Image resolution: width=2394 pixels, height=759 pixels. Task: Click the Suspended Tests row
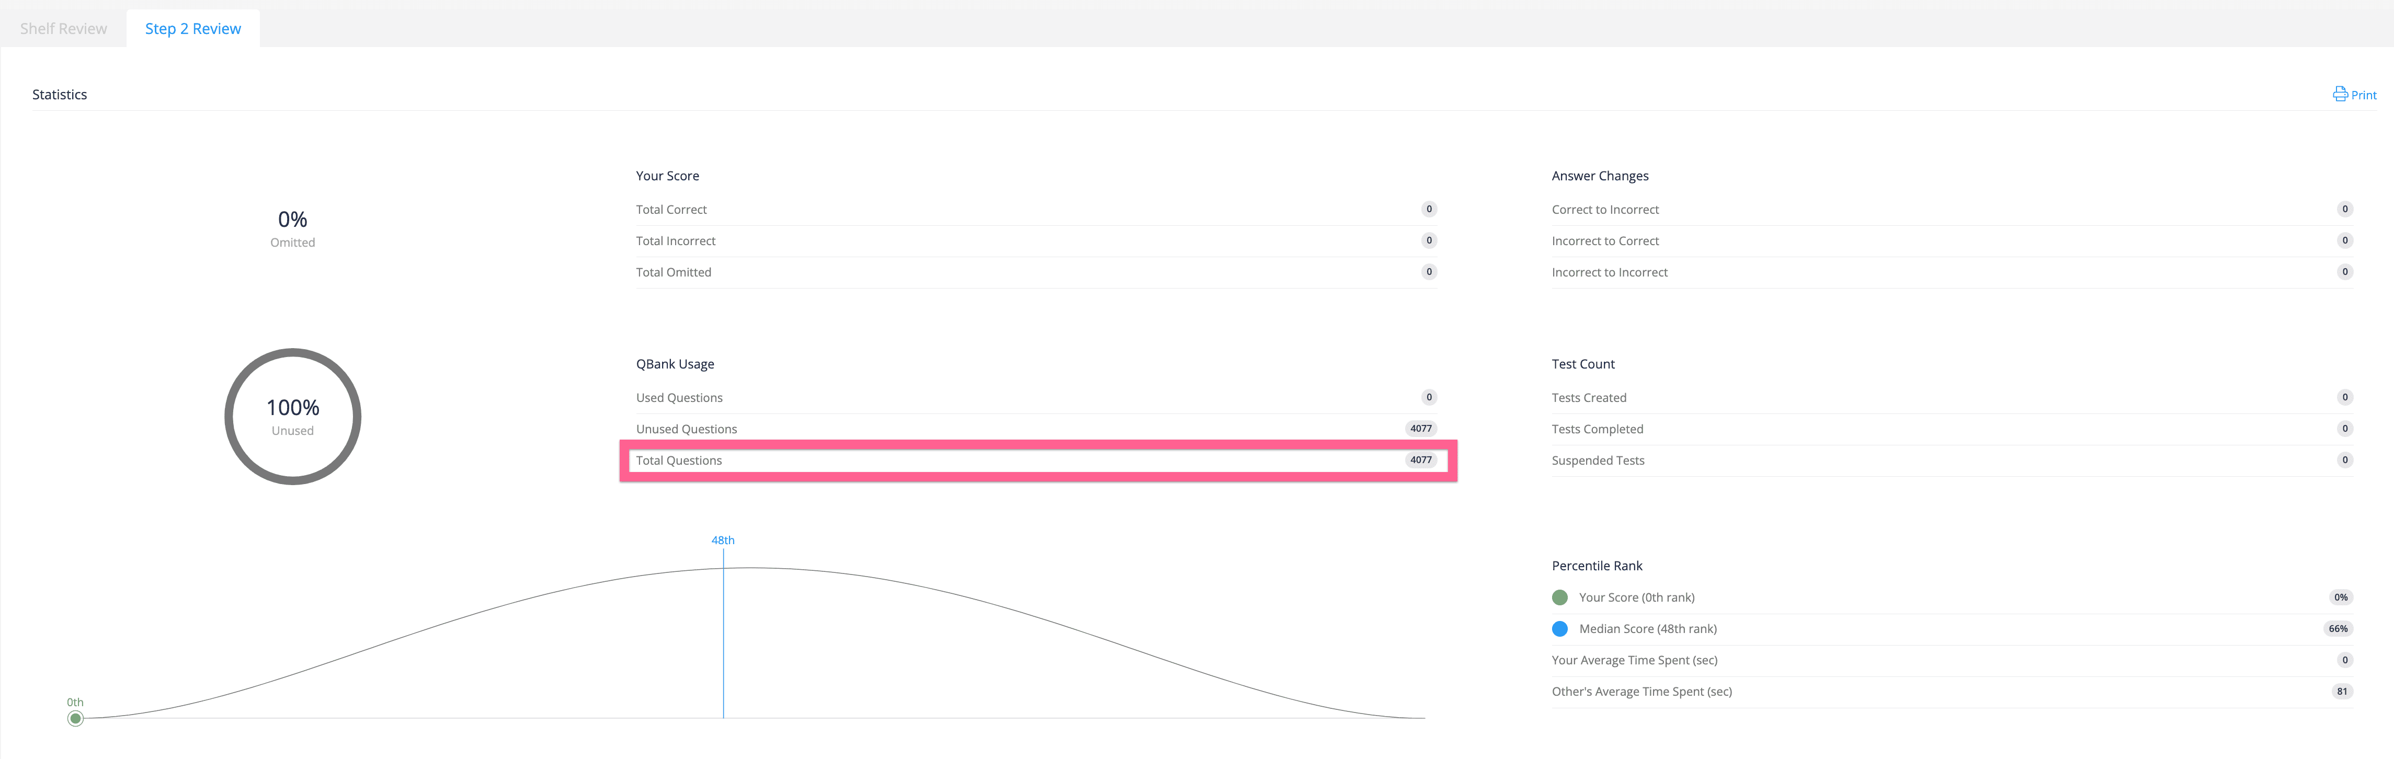pyautogui.click(x=1952, y=461)
